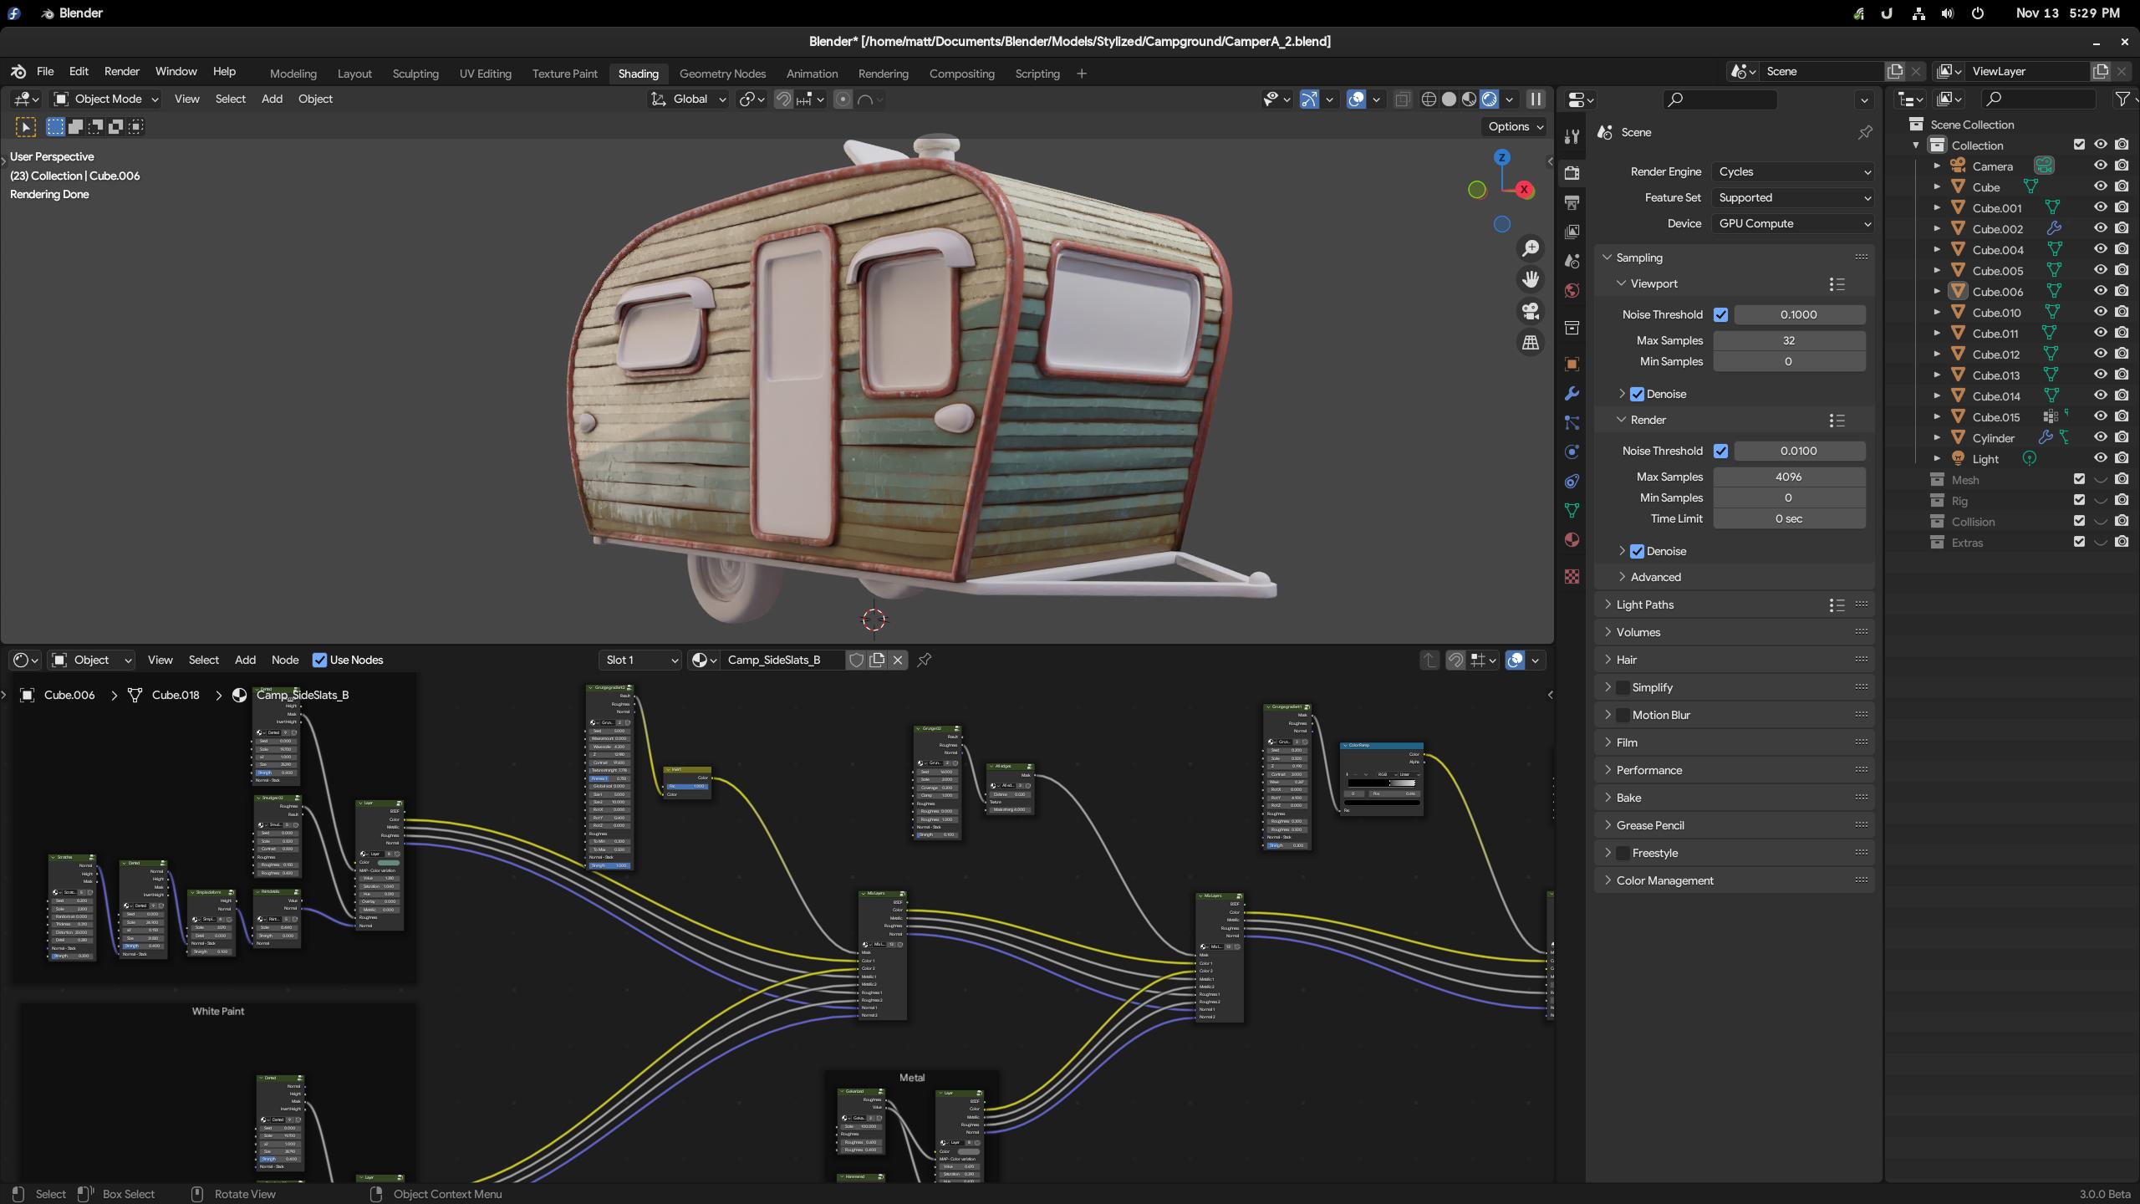The width and height of the screenshot is (2140, 1204).
Task: Switch to the UV Editing workspace tab
Action: 485,74
